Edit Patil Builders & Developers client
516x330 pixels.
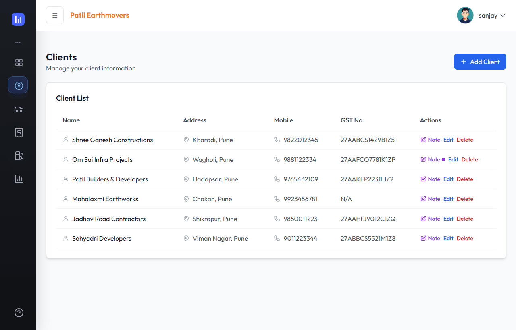point(448,179)
